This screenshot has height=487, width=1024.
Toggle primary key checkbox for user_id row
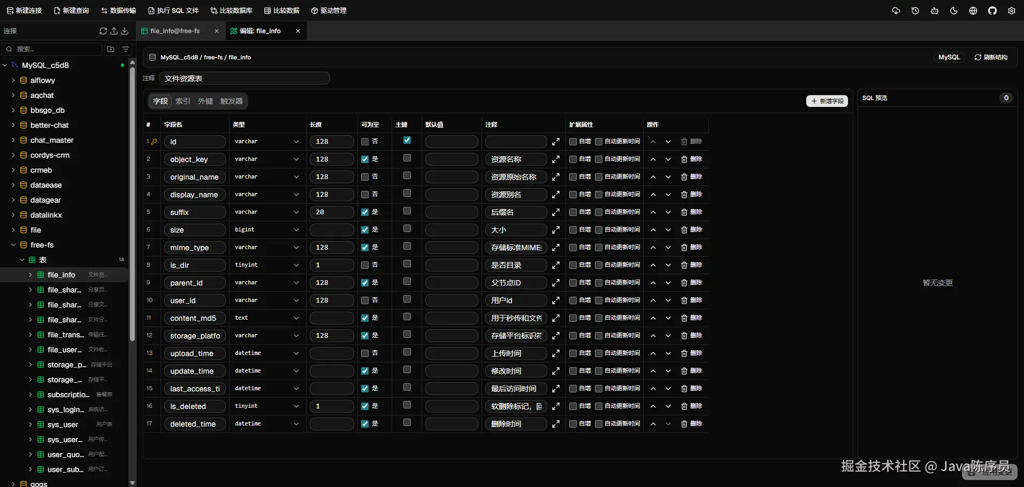pos(407,299)
